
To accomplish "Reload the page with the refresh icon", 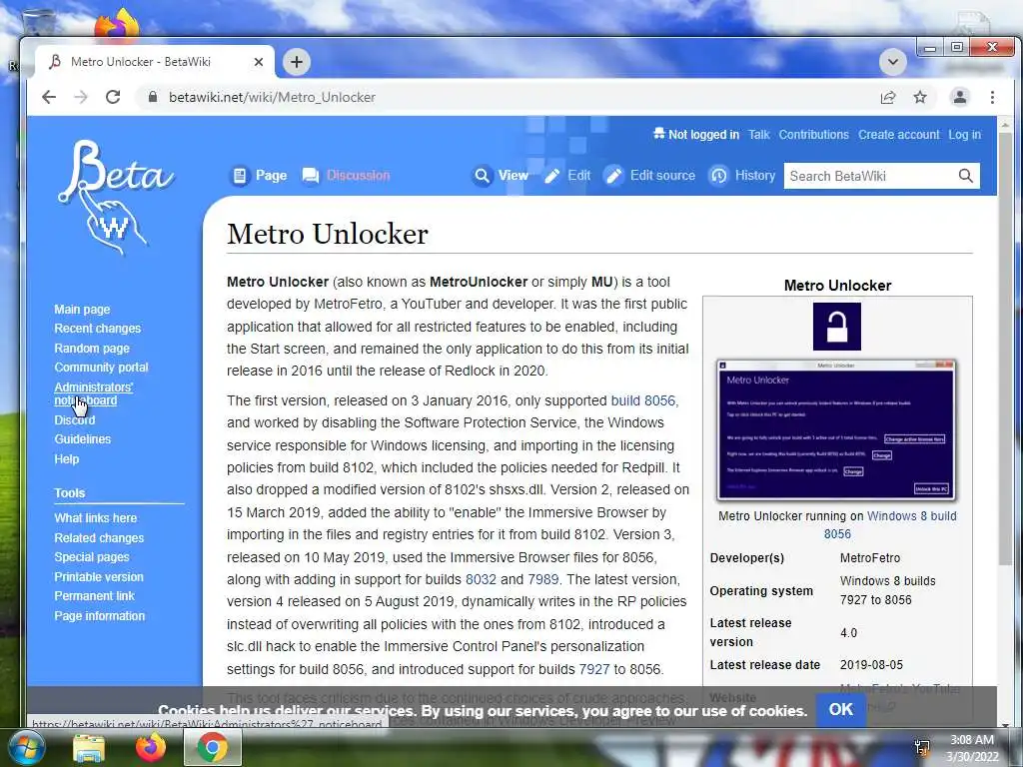I will [x=113, y=97].
